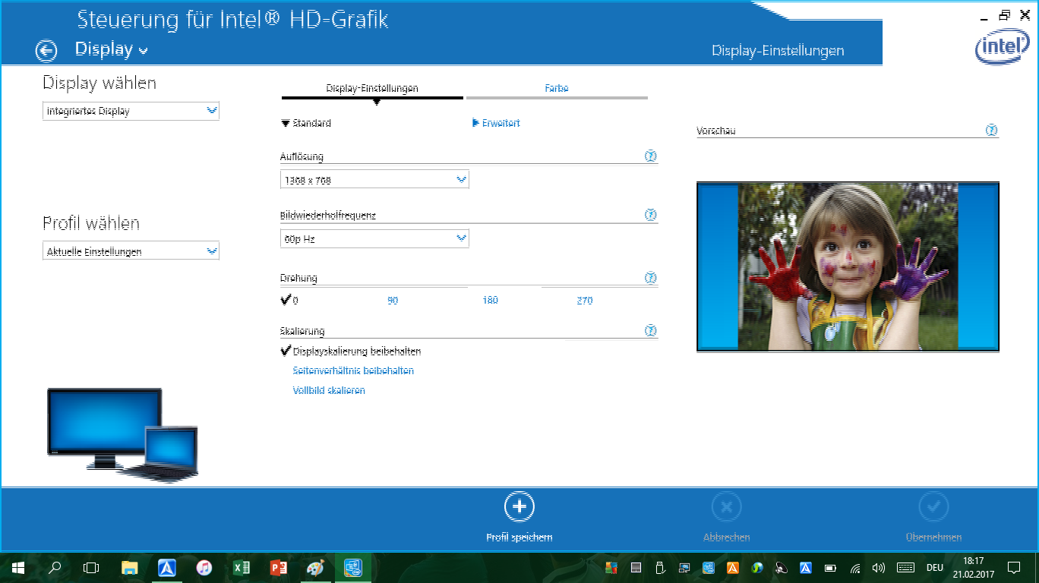Select rotation 180 degrees

pyautogui.click(x=490, y=301)
